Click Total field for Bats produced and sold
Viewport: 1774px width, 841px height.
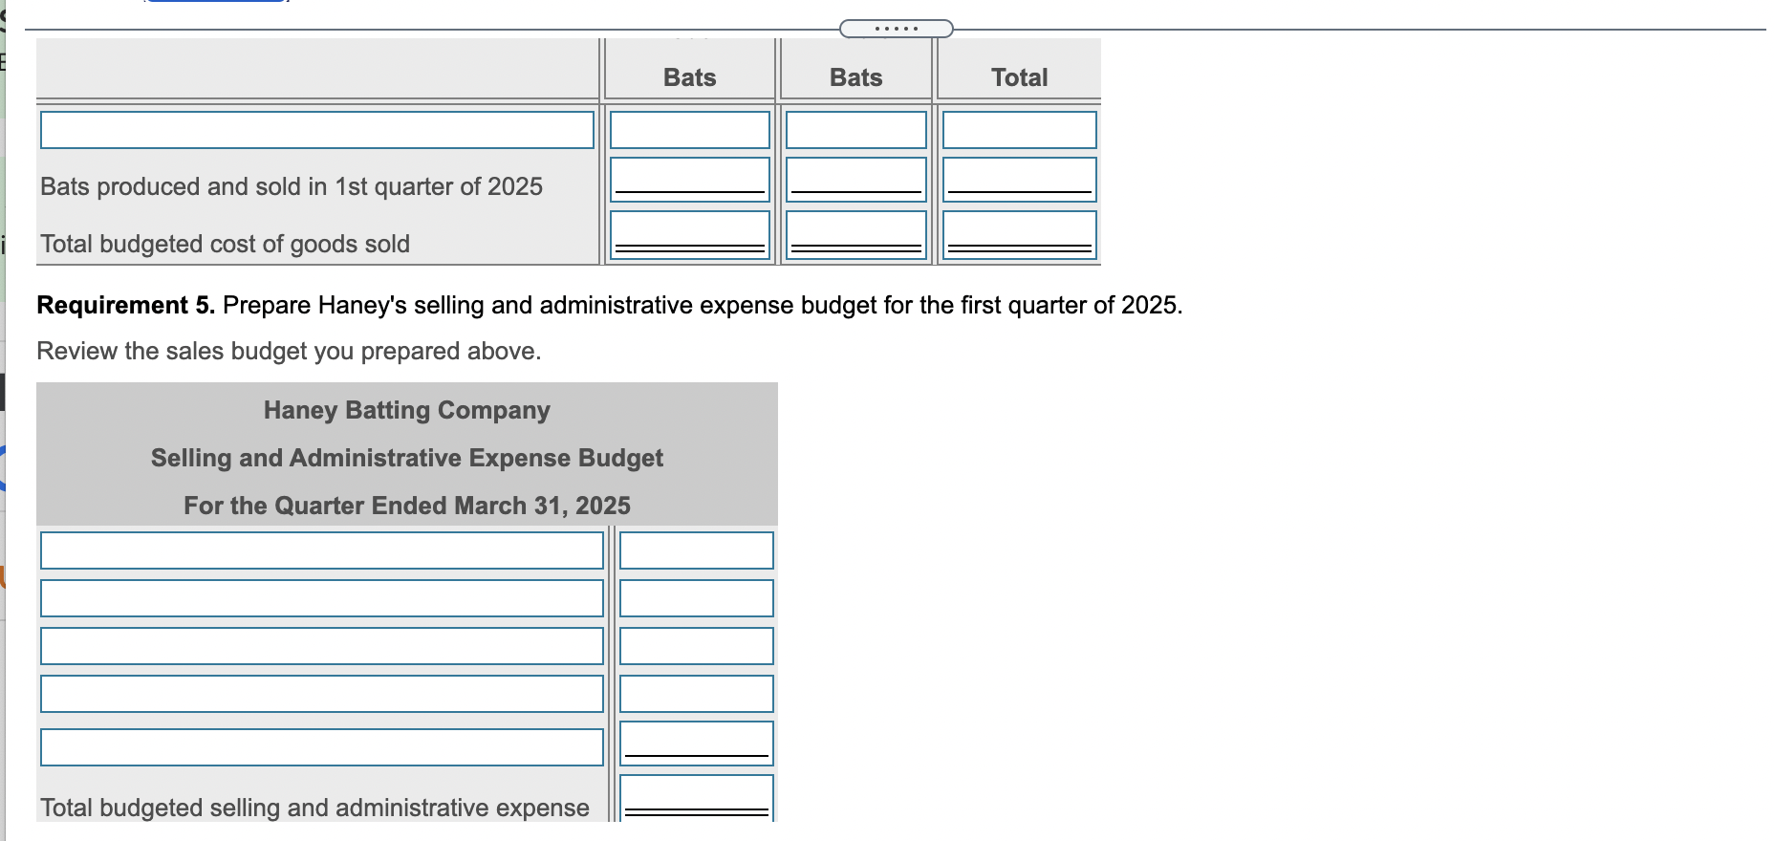coord(1020,180)
